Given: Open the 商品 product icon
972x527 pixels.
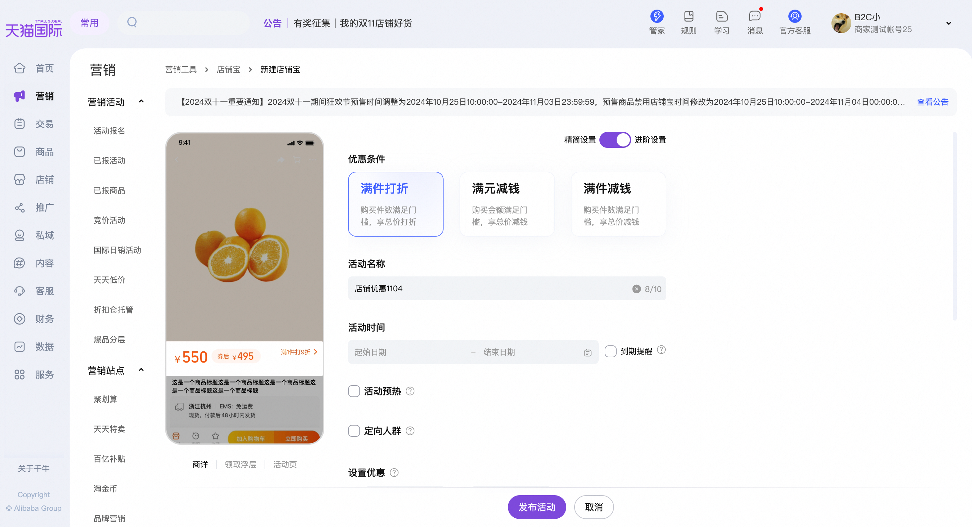Looking at the screenshot, I should [x=19, y=152].
